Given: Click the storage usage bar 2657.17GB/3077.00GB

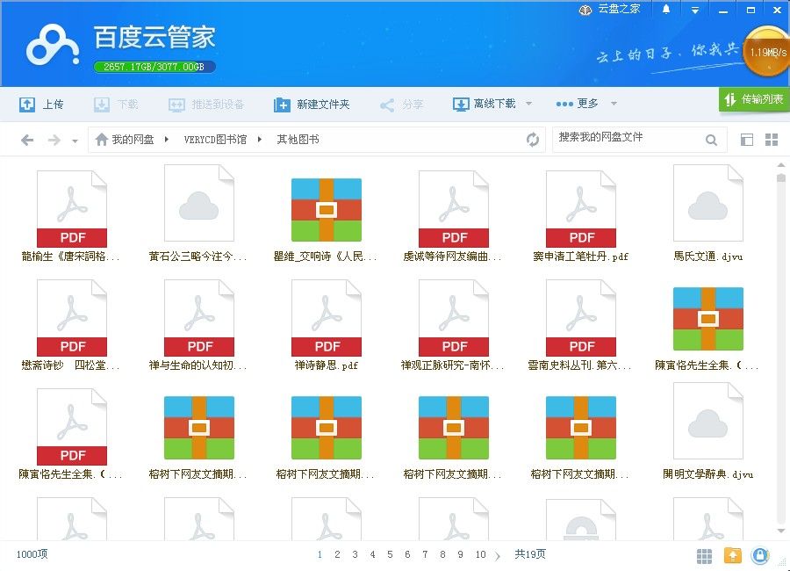Looking at the screenshot, I should (154, 67).
